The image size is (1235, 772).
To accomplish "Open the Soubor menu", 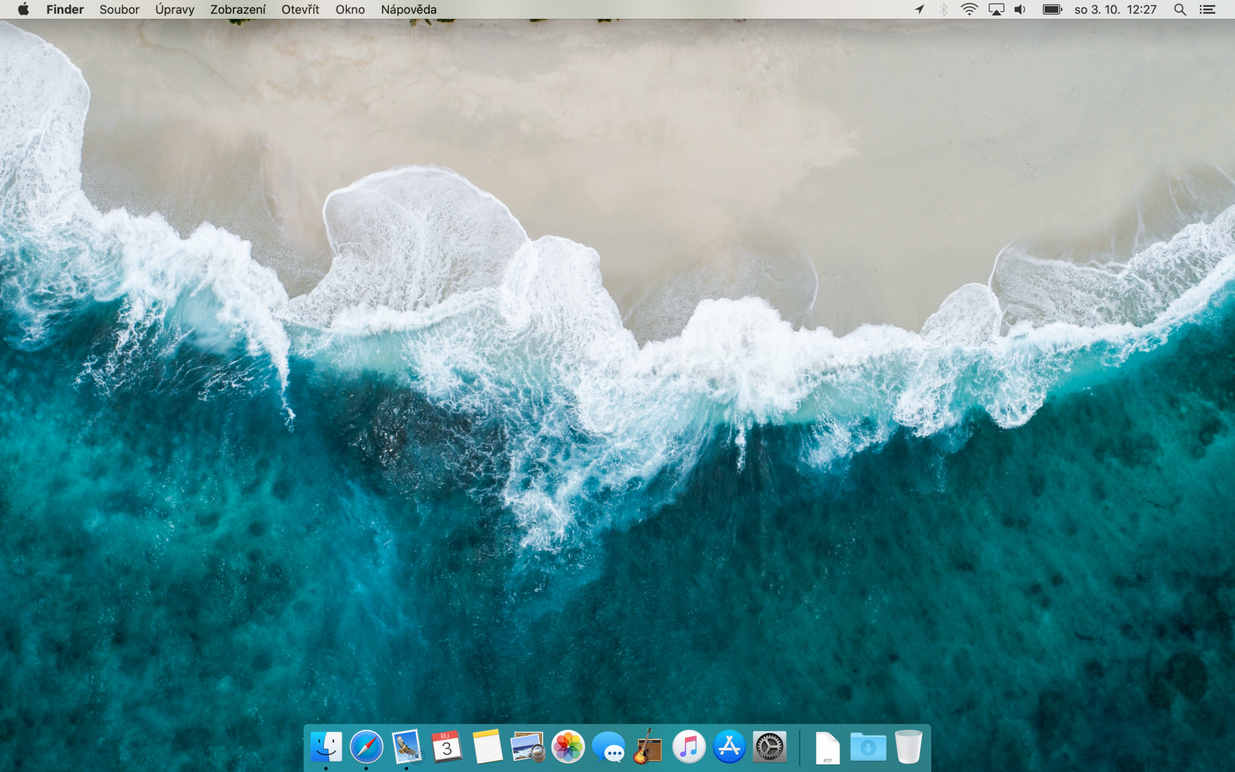I will (x=119, y=9).
